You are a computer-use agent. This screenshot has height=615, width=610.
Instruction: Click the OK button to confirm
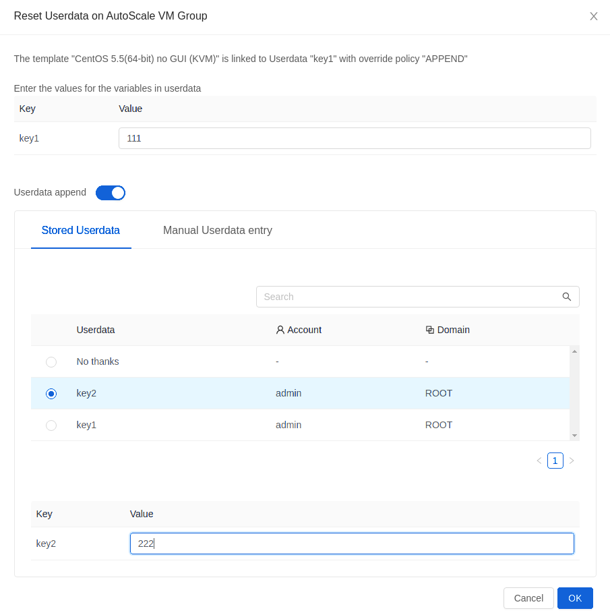pos(575,598)
